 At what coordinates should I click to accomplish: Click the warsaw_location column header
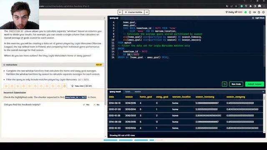coord(181,97)
